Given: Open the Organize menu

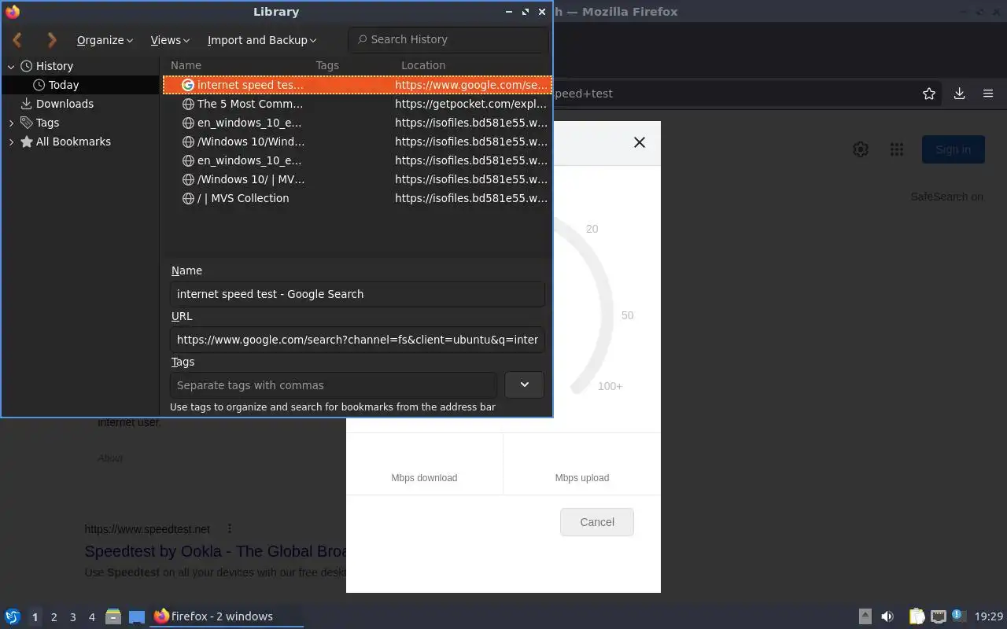Looking at the screenshot, I should (x=105, y=40).
